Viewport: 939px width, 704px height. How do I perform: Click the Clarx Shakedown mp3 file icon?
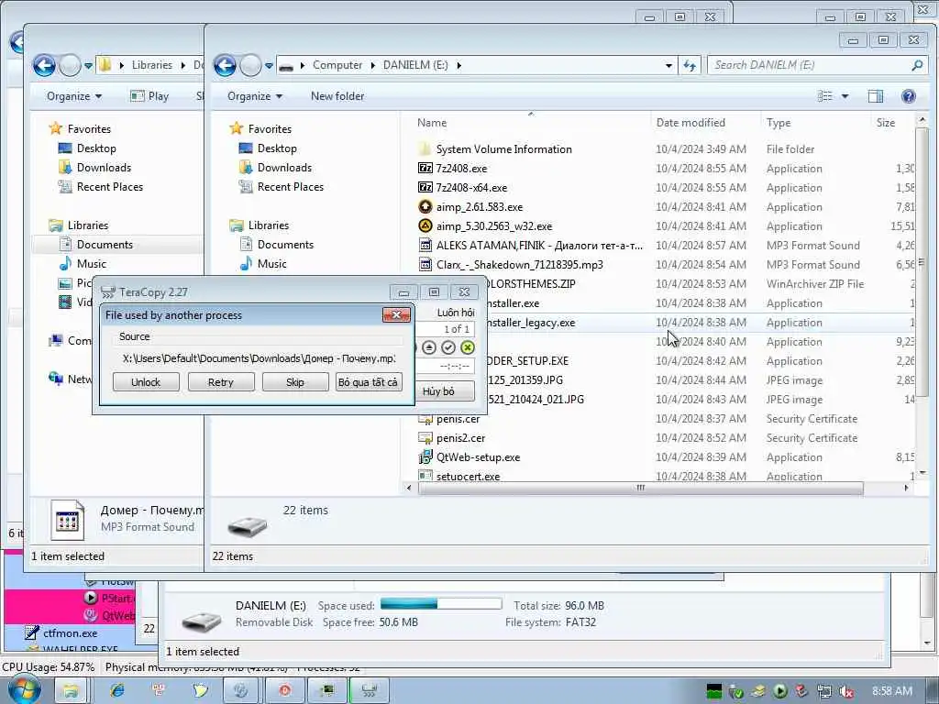(x=425, y=264)
